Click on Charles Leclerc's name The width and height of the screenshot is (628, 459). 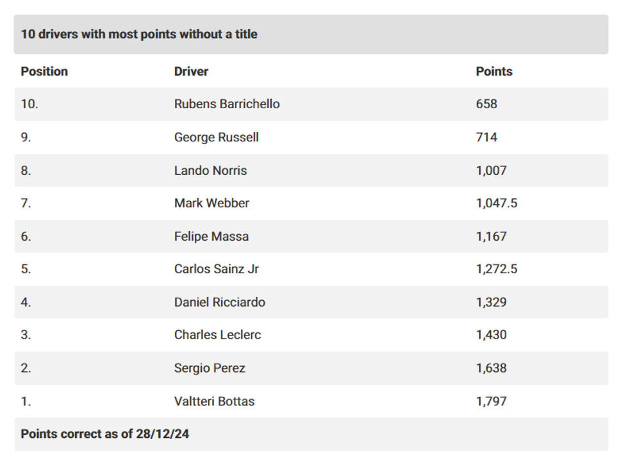click(217, 335)
